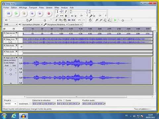Open the output meter dropdown arrow
This screenshot has width=159, height=119.
[76, 16]
